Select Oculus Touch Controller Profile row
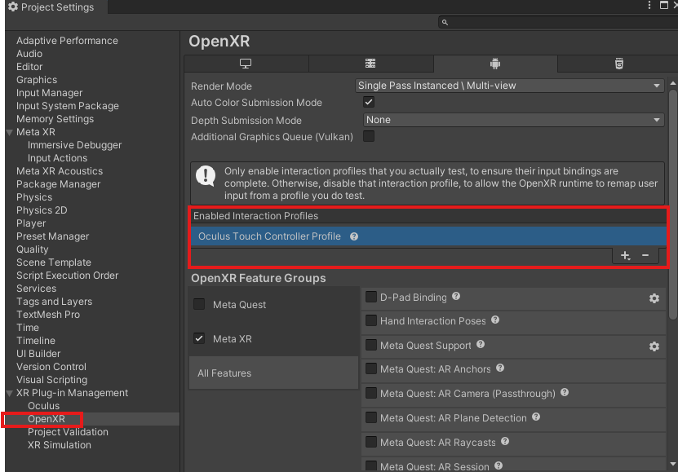 point(428,236)
